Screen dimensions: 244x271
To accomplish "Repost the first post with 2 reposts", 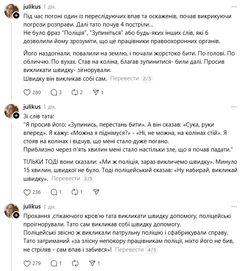I will [75, 93].
